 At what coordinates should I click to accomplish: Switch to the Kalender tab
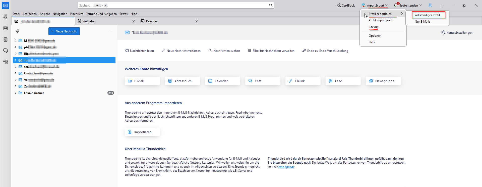(x=152, y=21)
